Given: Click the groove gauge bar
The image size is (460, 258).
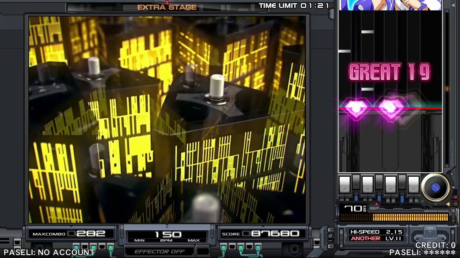Looking at the screenshot, I should 394,217.
